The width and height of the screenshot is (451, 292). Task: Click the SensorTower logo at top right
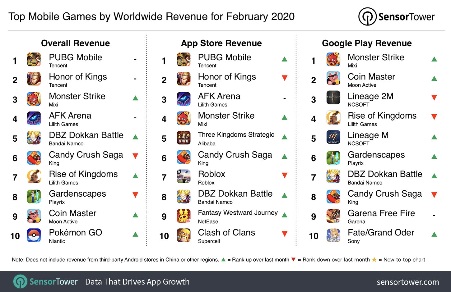coord(396,16)
